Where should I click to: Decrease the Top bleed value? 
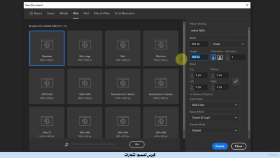tap(192, 76)
